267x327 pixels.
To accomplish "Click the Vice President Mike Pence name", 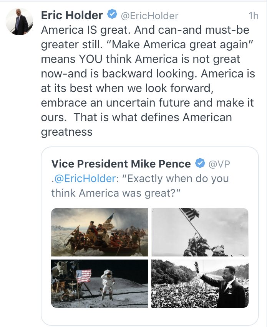I will point(121,164).
